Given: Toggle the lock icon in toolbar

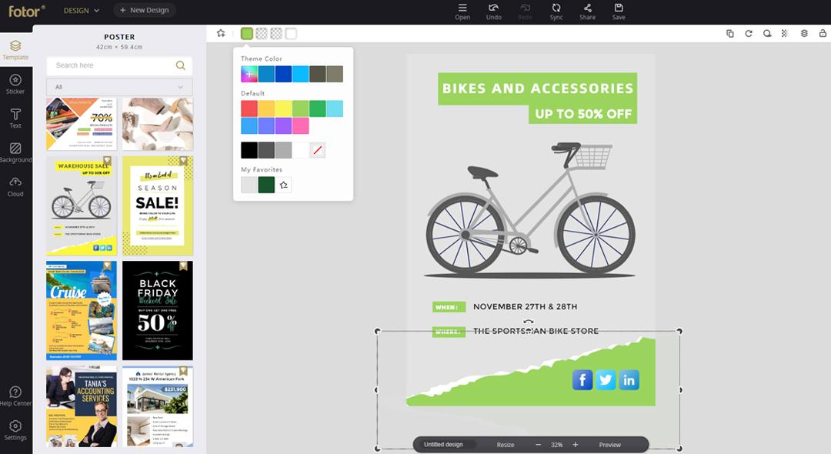Looking at the screenshot, I should 823,33.
